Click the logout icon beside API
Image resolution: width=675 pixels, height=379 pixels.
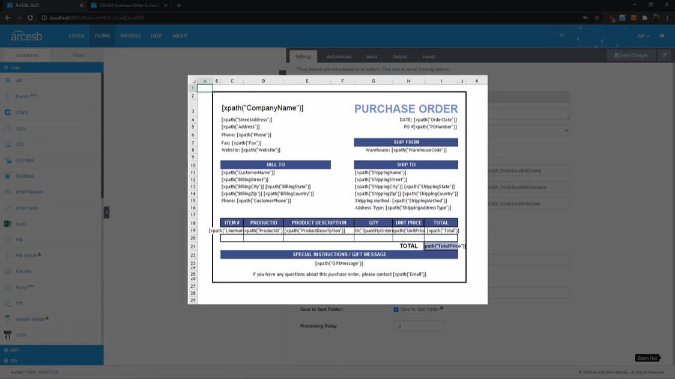point(662,36)
